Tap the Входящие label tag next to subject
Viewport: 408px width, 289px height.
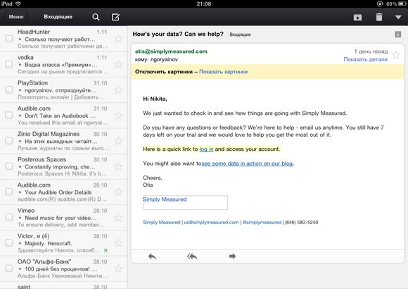pyautogui.click(x=240, y=35)
